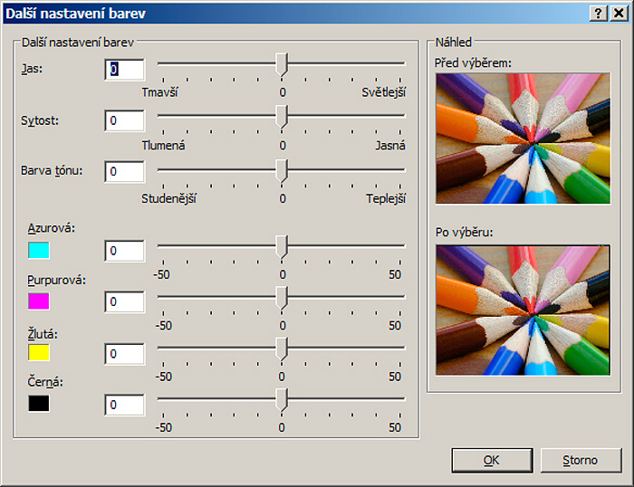Close the Další nastavení barev dialog
The width and height of the screenshot is (634, 487).
pyautogui.click(x=618, y=14)
